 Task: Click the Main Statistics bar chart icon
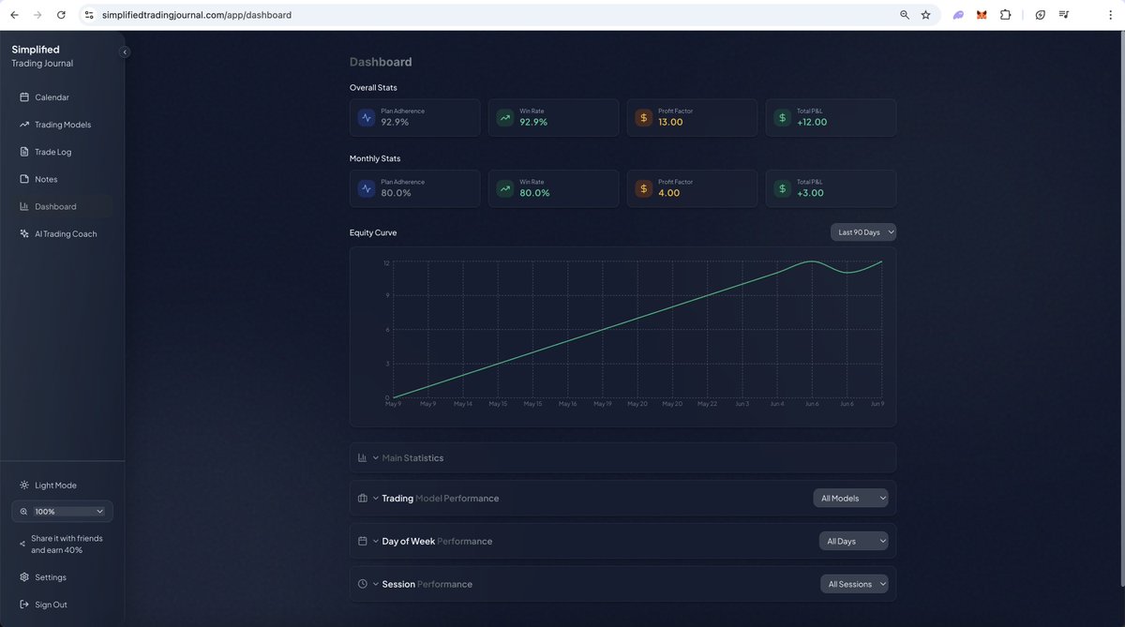(363, 458)
